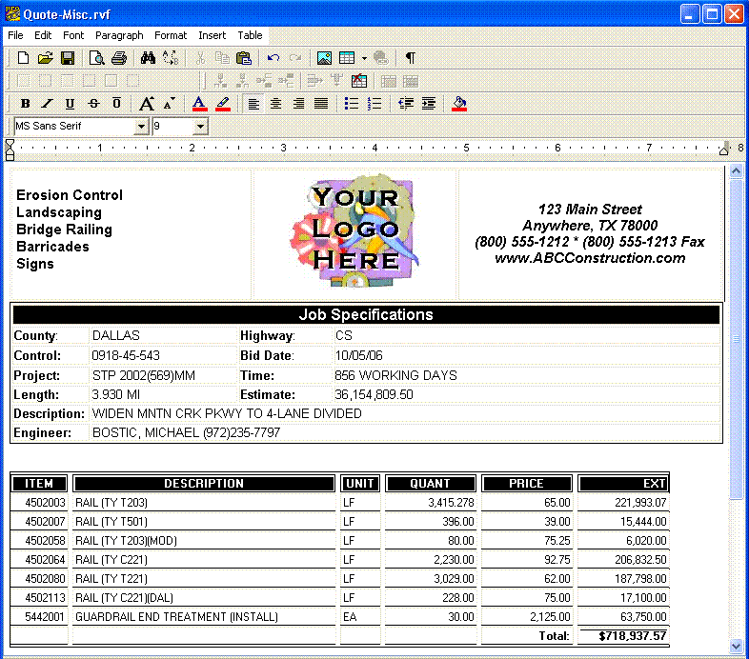Image resolution: width=749 pixels, height=659 pixels.
Task: Open the insert table dropdown arrow
Action: tap(364, 59)
